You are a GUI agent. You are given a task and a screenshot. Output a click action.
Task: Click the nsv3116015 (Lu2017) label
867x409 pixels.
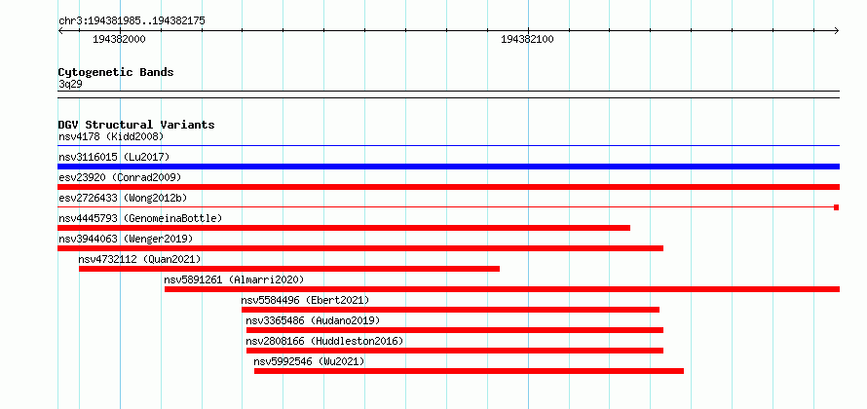tap(114, 157)
